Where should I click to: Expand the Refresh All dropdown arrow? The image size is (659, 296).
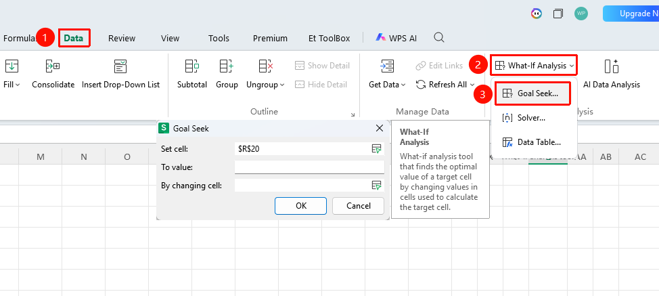(x=472, y=85)
